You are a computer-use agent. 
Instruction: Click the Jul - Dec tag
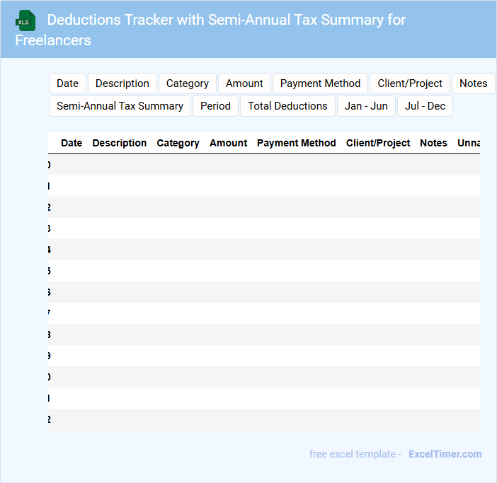pos(425,106)
